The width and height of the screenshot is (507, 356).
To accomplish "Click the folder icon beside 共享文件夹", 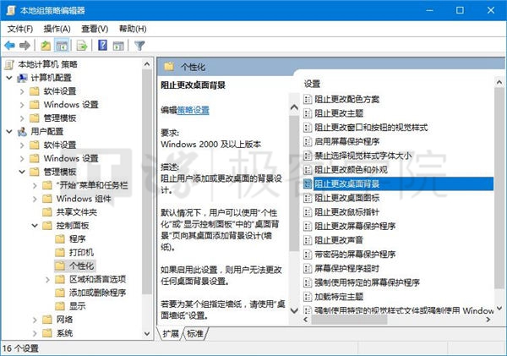I will point(47,212).
